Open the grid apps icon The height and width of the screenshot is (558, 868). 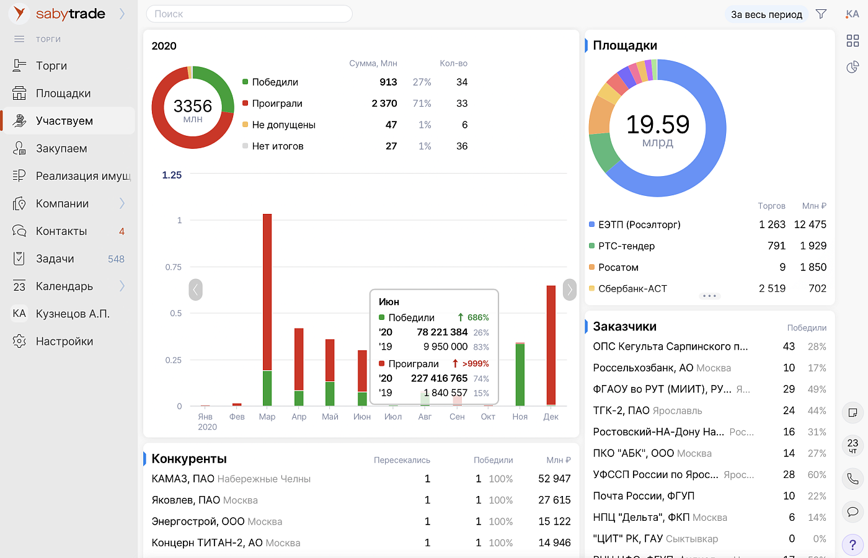[x=853, y=41]
